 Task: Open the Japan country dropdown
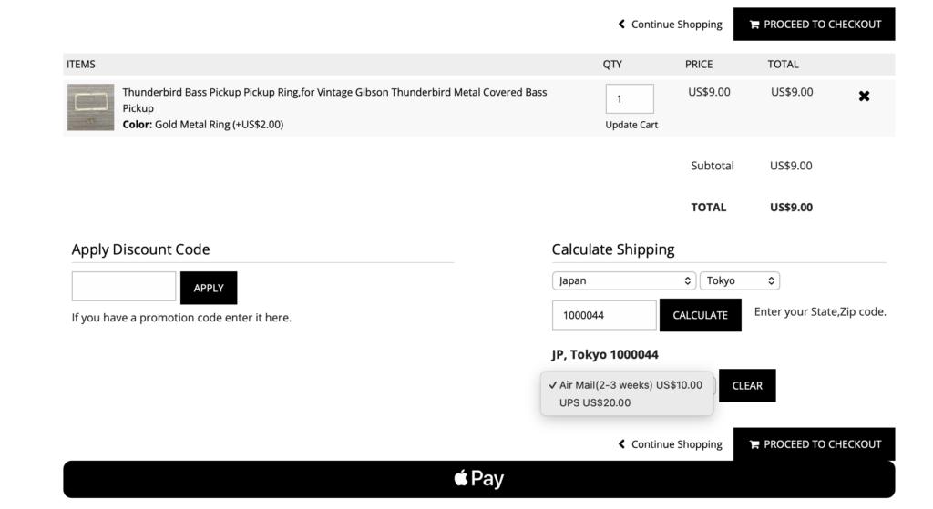(623, 280)
